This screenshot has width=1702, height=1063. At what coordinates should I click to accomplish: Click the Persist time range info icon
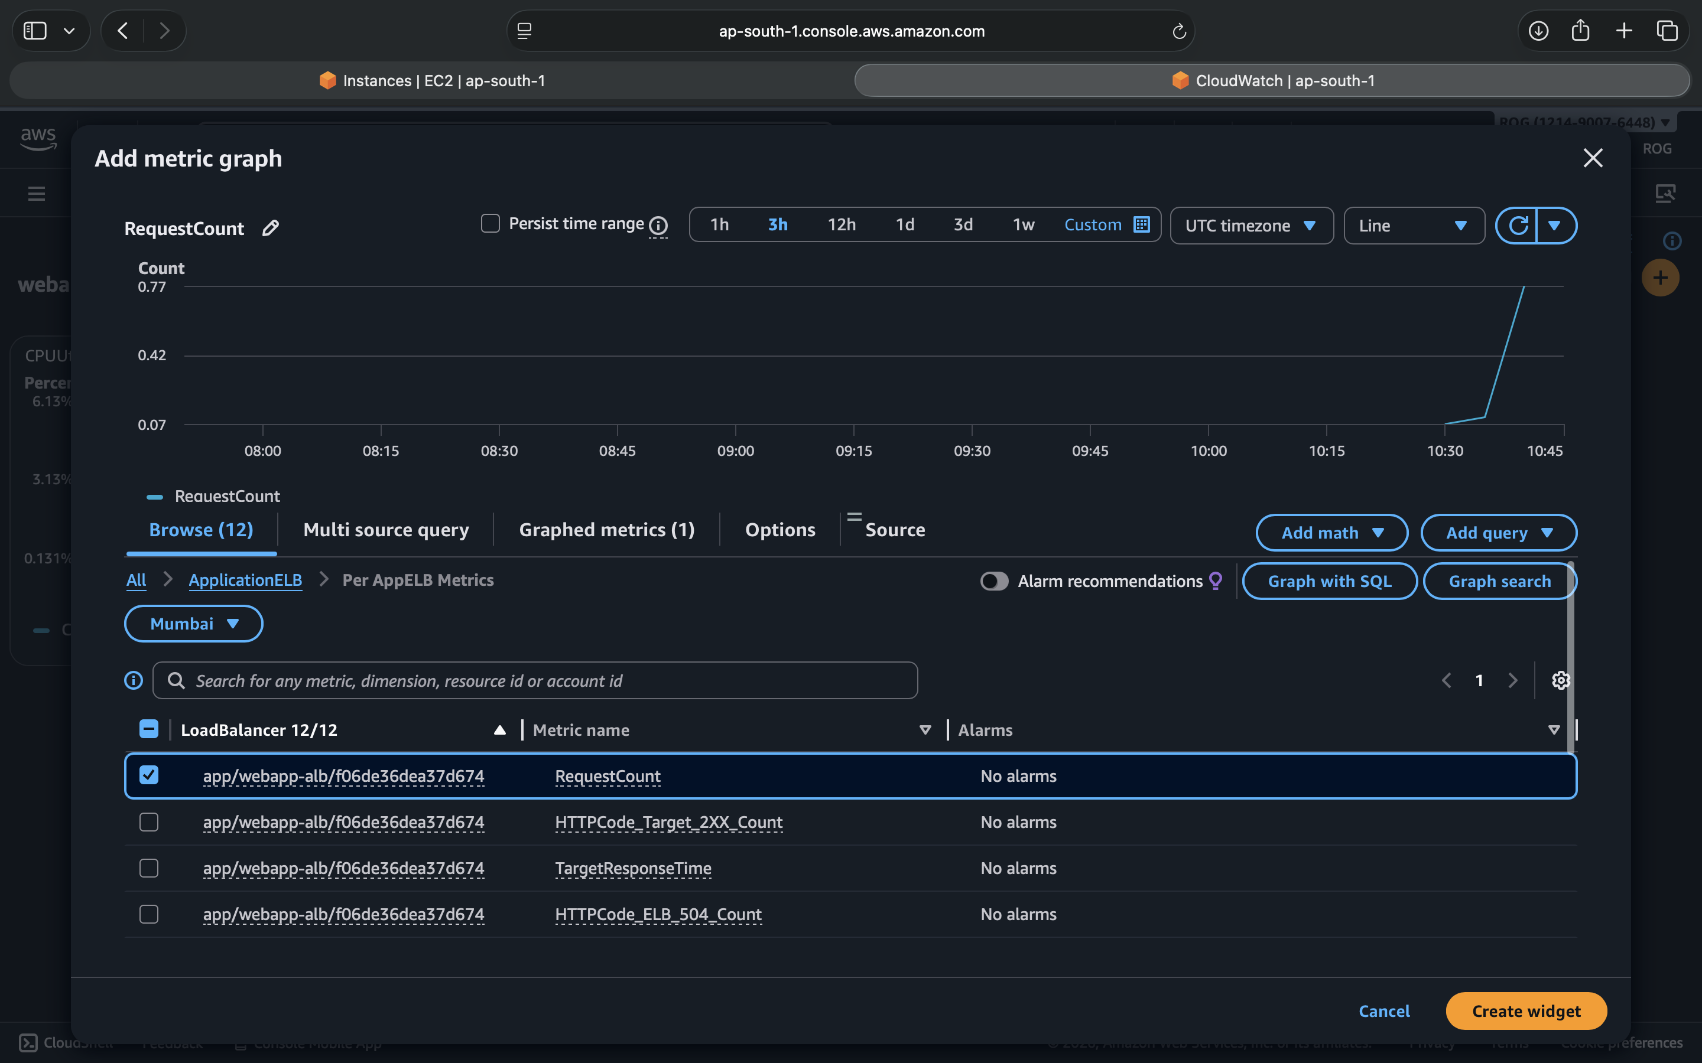click(x=658, y=225)
